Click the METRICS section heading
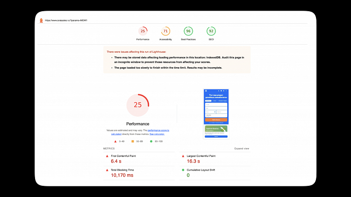The image size is (351, 197). pyautogui.click(x=109, y=148)
